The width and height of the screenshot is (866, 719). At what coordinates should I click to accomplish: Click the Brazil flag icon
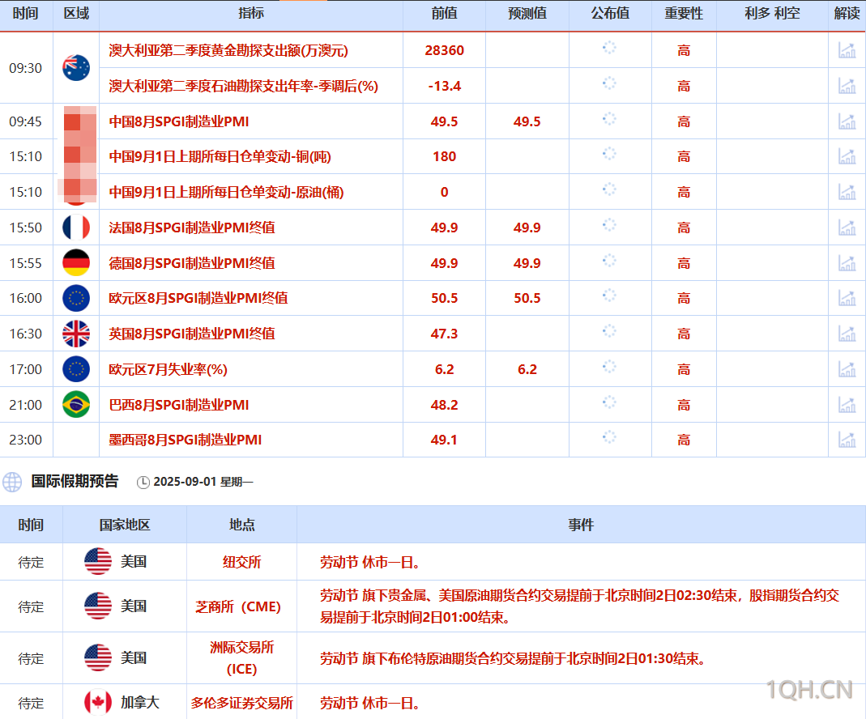76,404
